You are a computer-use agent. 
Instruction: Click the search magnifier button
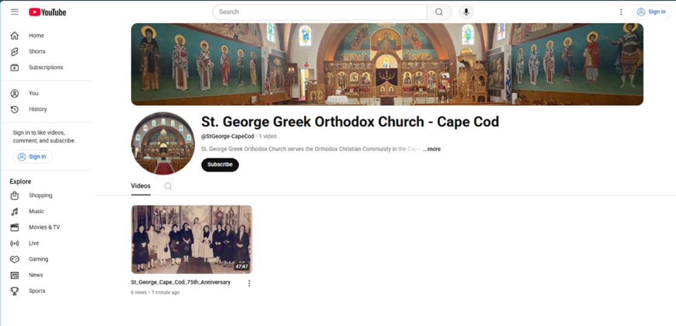click(x=439, y=12)
